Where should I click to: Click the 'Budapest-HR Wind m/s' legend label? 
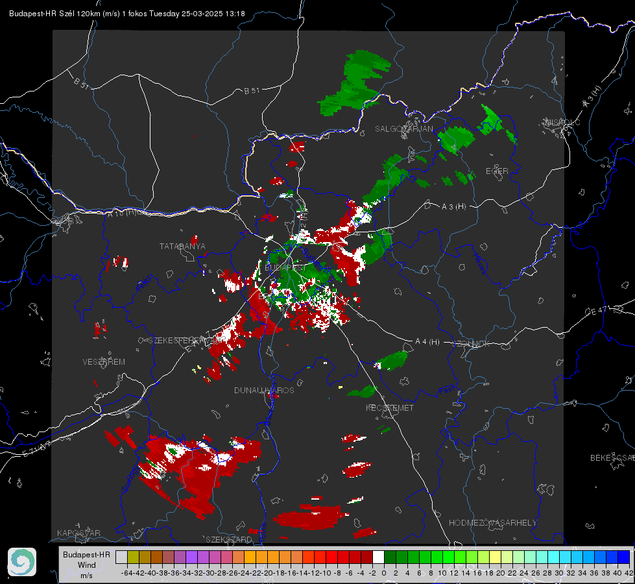point(87,565)
